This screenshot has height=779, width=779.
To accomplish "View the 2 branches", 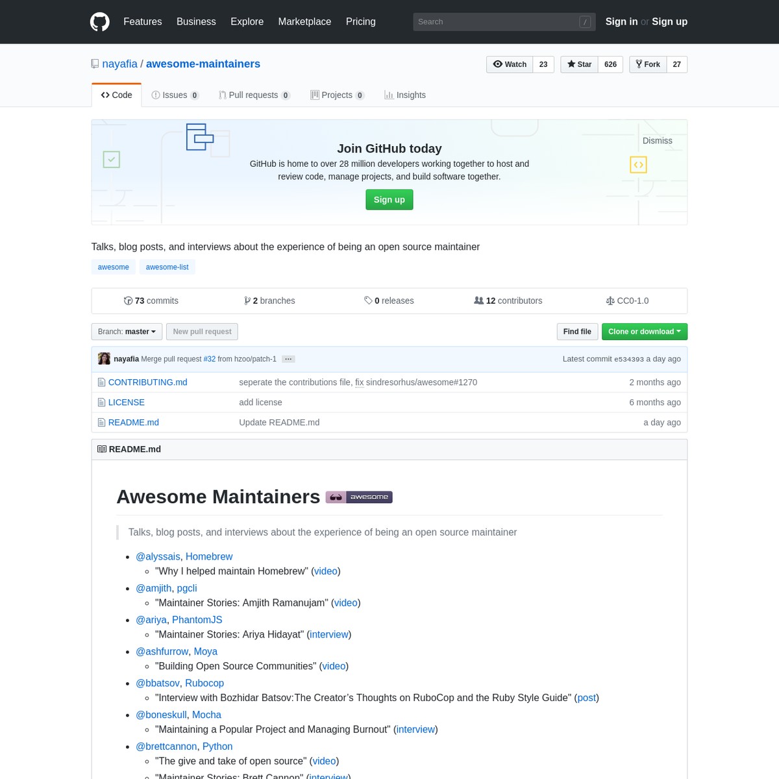I will (269, 301).
